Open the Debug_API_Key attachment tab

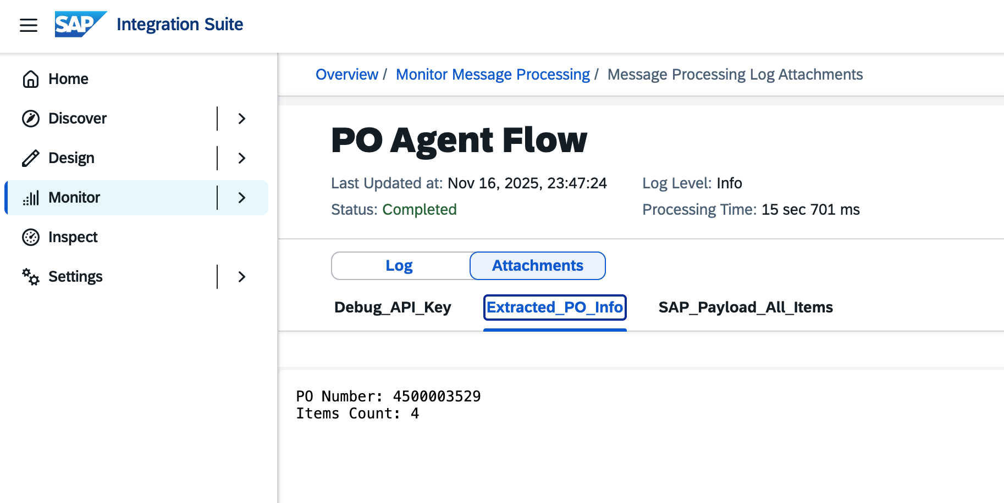coord(393,308)
